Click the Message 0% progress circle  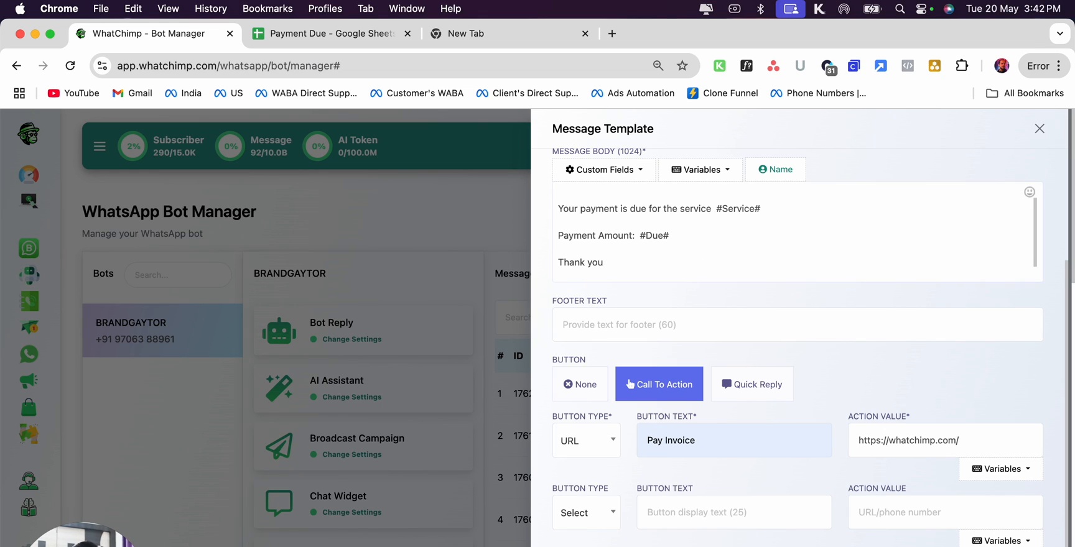click(x=231, y=146)
